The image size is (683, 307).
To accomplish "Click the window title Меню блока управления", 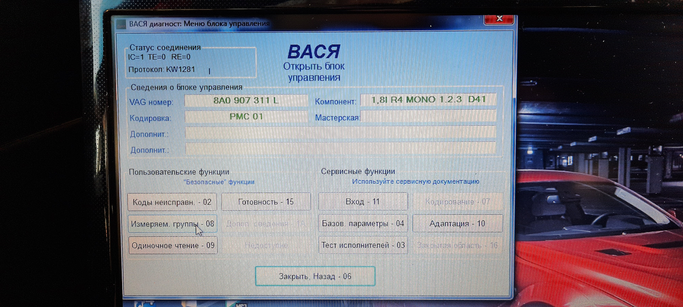I will point(226,23).
